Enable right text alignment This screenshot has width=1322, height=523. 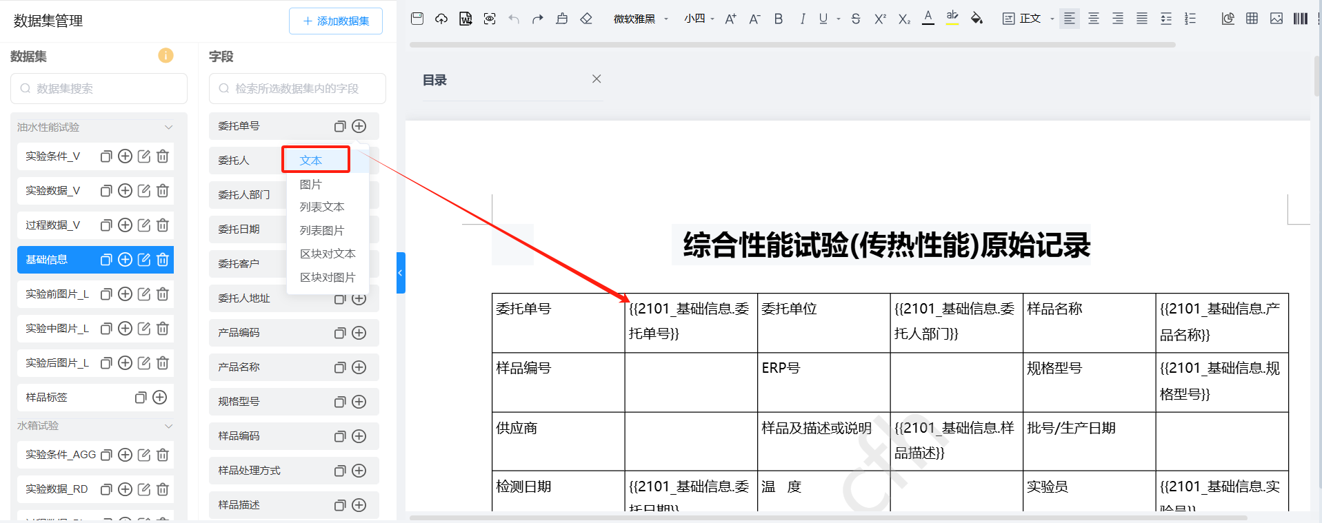(x=1118, y=19)
